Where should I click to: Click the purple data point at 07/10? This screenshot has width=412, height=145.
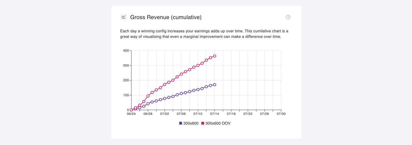click(198, 89)
